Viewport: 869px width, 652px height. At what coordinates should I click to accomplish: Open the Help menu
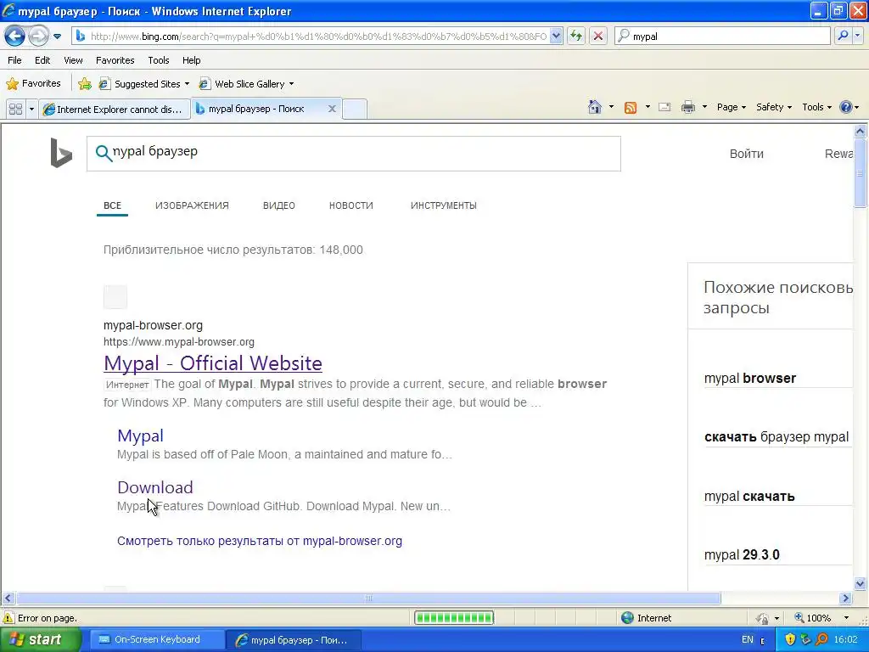tap(191, 60)
